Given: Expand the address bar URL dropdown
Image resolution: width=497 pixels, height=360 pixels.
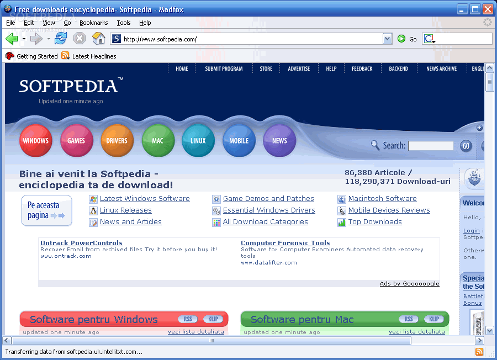Looking at the screenshot, I should pos(387,39).
